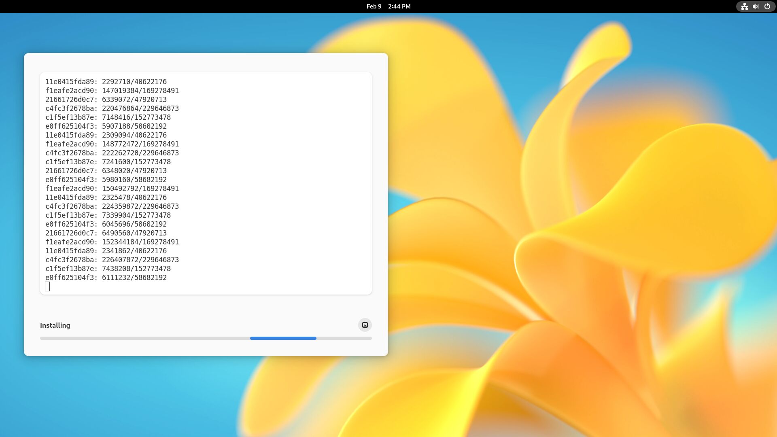The width and height of the screenshot is (777, 437).
Task: Select log line f1eafe2acd90: 150492792/169278491
Action: (x=112, y=189)
